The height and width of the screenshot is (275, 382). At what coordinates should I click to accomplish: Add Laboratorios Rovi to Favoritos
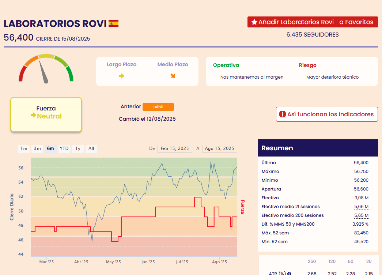point(313,22)
